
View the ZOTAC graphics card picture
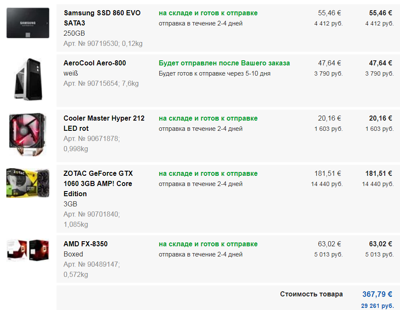[28, 183]
